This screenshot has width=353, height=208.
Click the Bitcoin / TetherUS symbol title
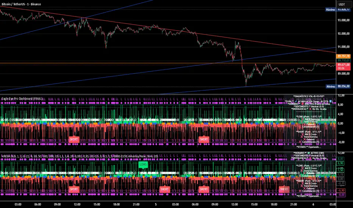[x=12, y=4]
